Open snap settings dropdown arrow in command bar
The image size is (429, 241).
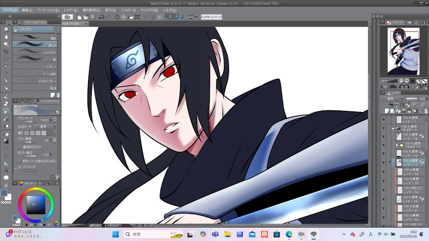(x=196, y=17)
